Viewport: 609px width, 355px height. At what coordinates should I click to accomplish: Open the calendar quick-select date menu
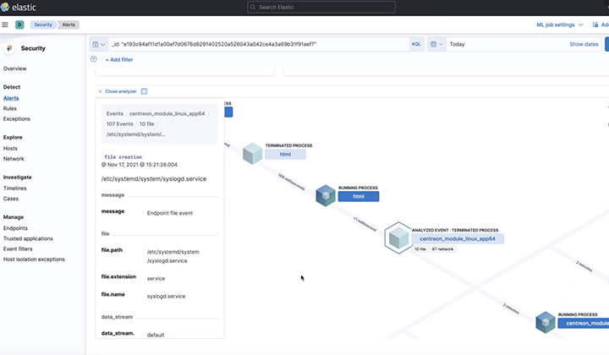(x=436, y=44)
